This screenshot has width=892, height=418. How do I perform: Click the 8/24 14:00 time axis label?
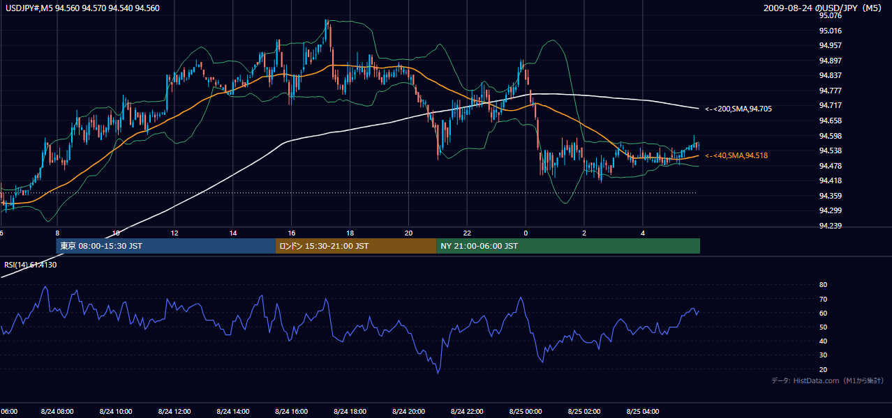click(233, 411)
